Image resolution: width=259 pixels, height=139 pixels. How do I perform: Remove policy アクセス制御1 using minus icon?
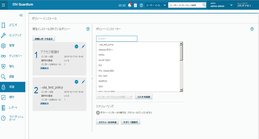tap(77, 47)
